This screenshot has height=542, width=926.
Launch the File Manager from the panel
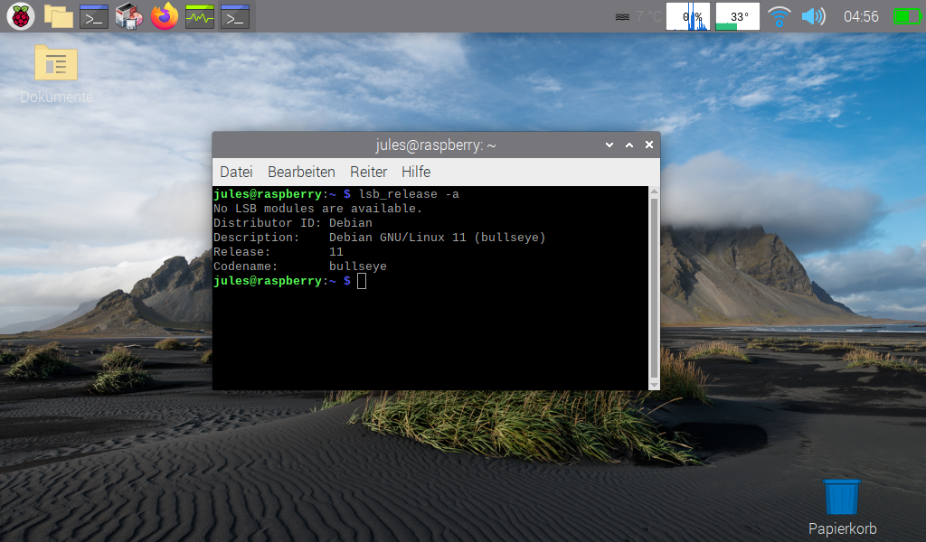coord(59,16)
